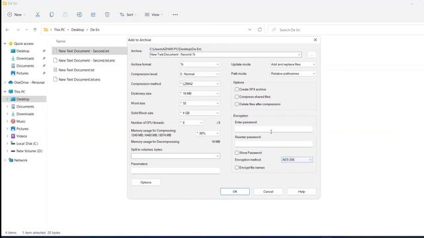Open Number of CPU threads dropdown
The image size is (424, 238).
coord(191,123)
